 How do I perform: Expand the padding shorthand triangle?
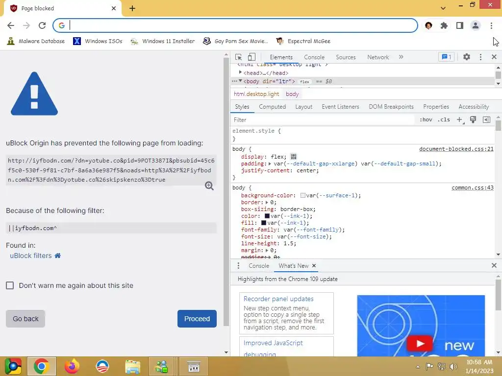point(270,164)
